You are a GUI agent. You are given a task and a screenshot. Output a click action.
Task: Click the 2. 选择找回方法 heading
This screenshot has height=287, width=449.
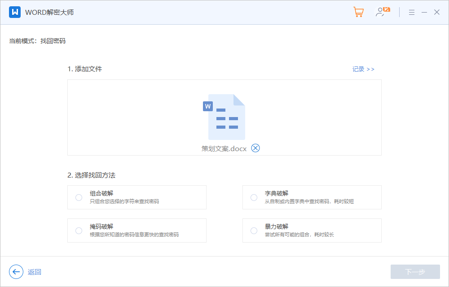[92, 175]
